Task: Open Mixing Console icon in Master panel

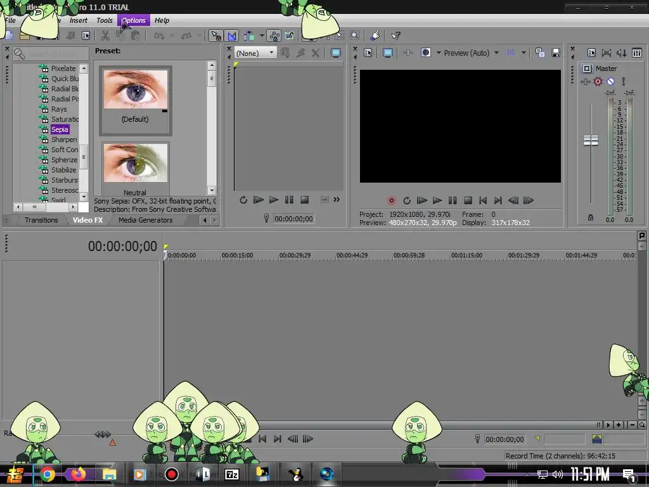Action: 637,53
